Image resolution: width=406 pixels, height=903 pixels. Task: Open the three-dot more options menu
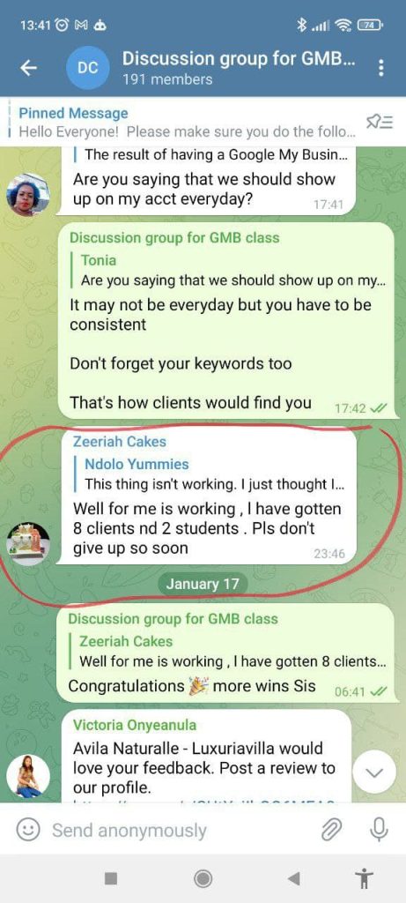pos(380,68)
